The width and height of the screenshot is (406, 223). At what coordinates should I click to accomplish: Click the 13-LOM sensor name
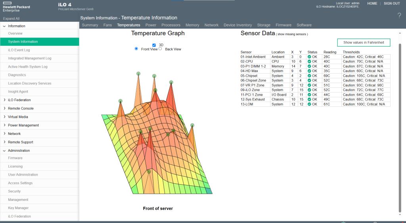[247, 104]
